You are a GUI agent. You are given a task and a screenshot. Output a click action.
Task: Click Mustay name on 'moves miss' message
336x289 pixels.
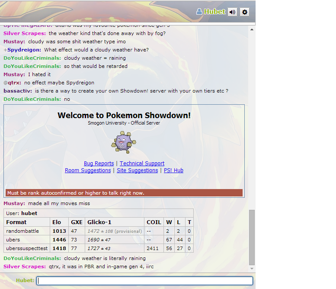[x=14, y=203]
